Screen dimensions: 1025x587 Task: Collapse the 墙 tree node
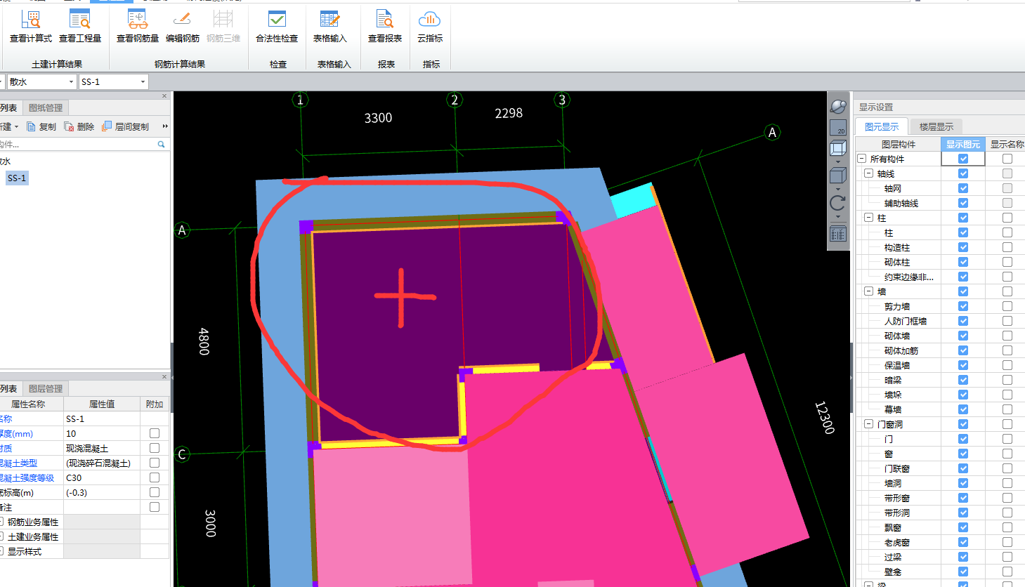pyautogui.click(x=869, y=291)
